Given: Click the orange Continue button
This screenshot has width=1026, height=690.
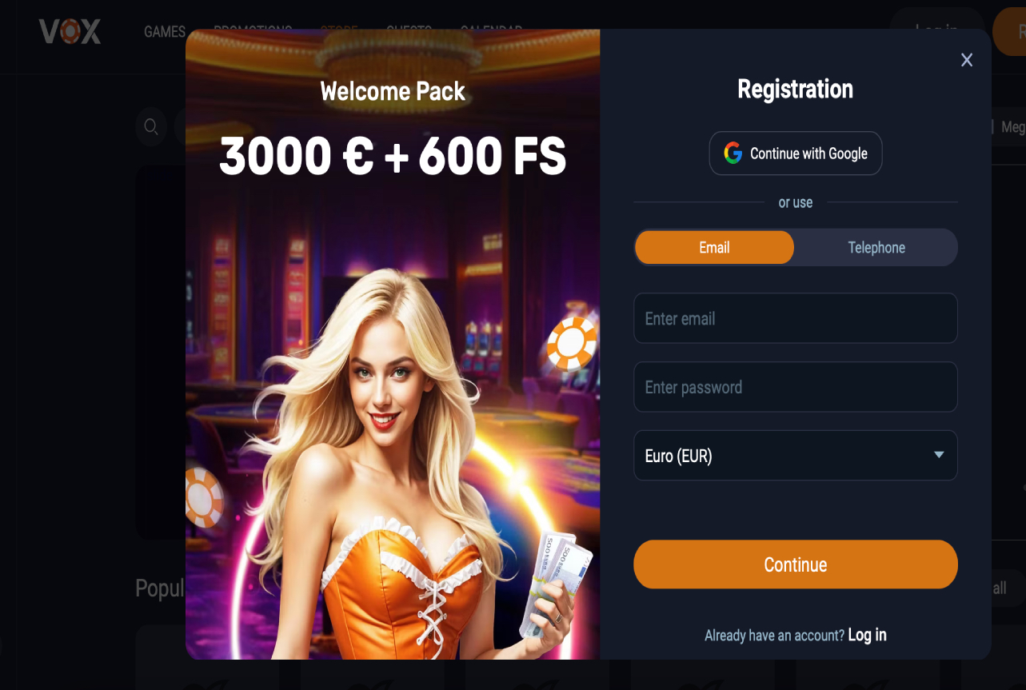Looking at the screenshot, I should click(x=796, y=564).
